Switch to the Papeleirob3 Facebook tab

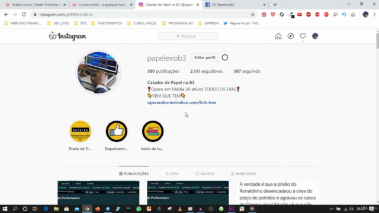[x=235, y=5]
